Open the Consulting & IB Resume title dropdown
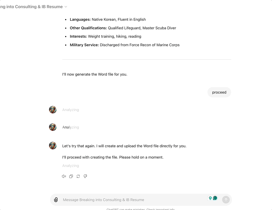The image size is (272, 210). pos(66,7)
